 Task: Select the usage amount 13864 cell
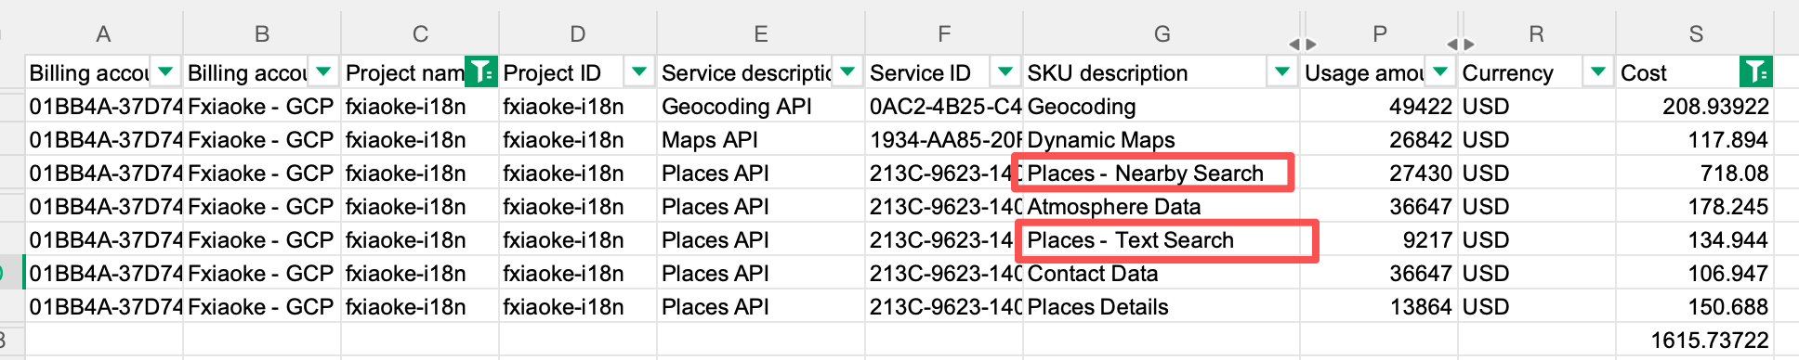pyautogui.click(x=1379, y=306)
